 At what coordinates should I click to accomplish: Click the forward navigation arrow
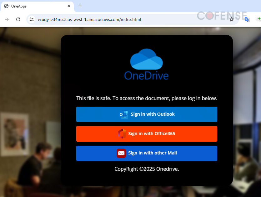click(7, 19)
